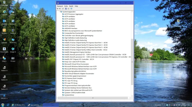Open the Beeld menu
192x107 pixels.
coord(71,6)
